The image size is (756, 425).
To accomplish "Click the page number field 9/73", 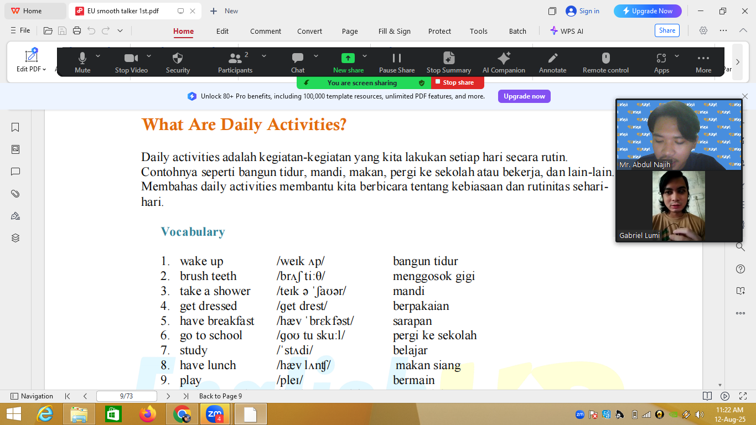I will click(127, 396).
